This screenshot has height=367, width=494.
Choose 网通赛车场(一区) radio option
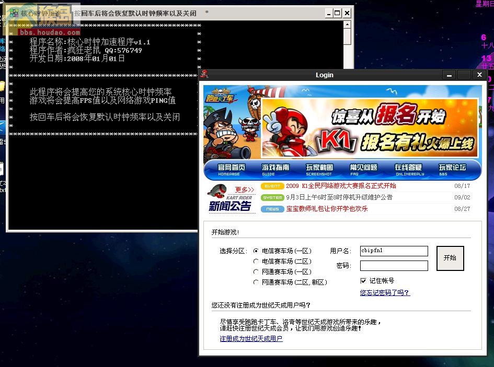[x=256, y=271]
